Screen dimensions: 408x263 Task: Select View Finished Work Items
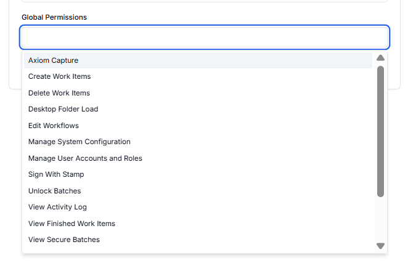point(198,224)
